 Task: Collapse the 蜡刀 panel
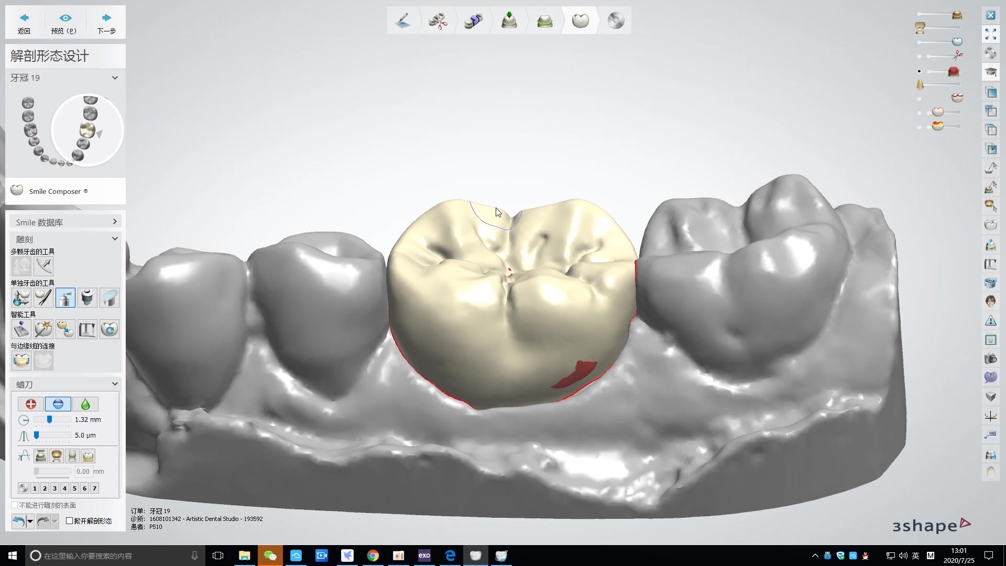pyautogui.click(x=115, y=384)
